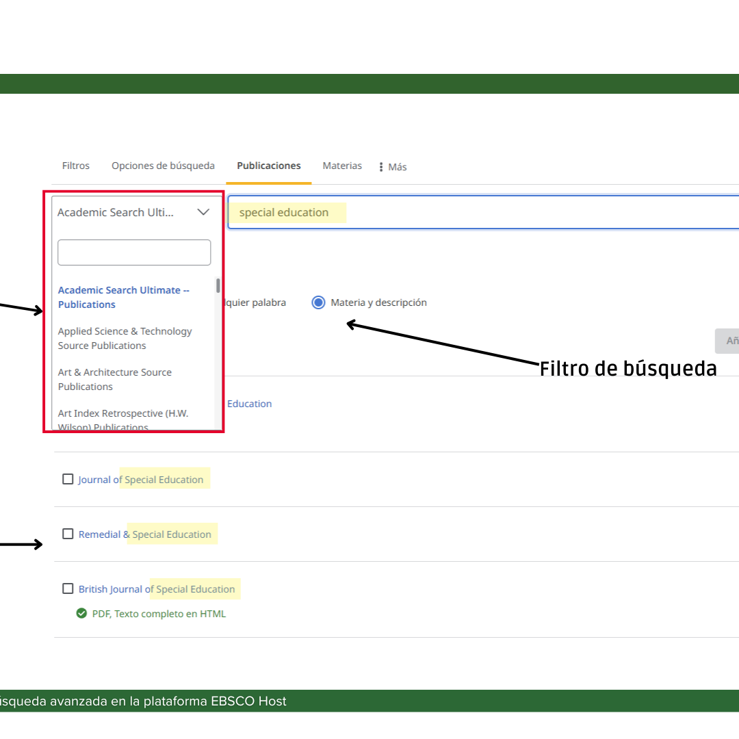Select "Applied Science & Technology Source Publications" option
The image size is (739, 739).
(125, 338)
